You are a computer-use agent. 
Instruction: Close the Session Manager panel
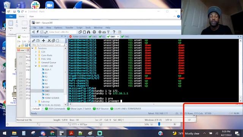[65, 37]
